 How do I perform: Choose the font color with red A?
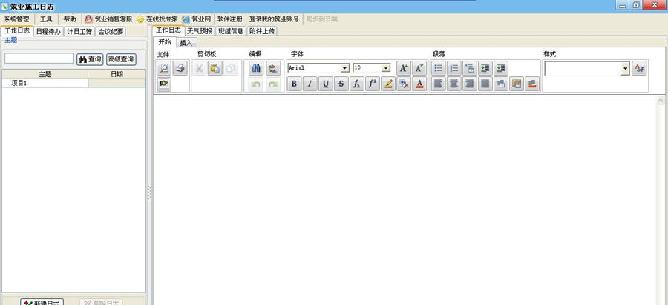coord(419,84)
